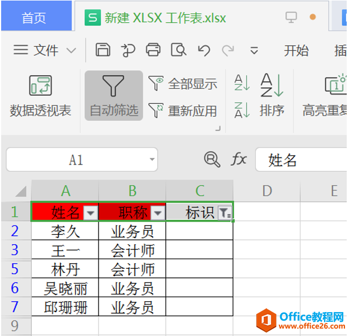Open the 排序 custom sort button
The height and width of the screenshot is (336, 349).
(x=272, y=95)
